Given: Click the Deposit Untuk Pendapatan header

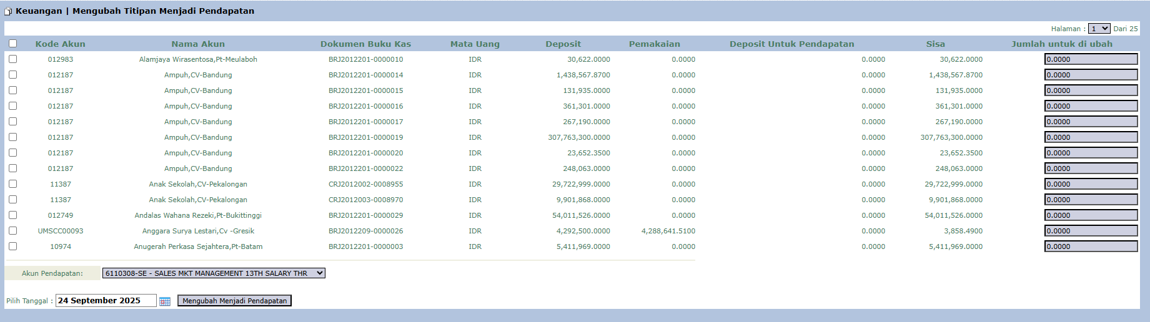Looking at the screenshot, I should pyautogui.click(x=791, y=44).
